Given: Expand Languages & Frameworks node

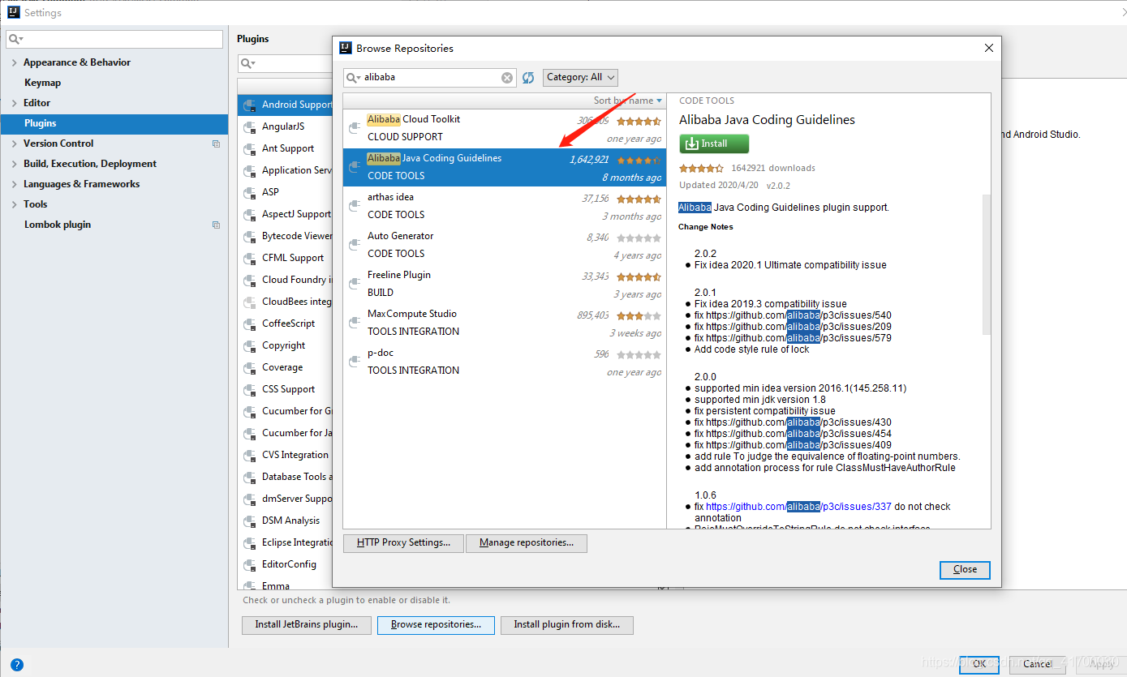Looking at the screenshot, I should (14, 184).
